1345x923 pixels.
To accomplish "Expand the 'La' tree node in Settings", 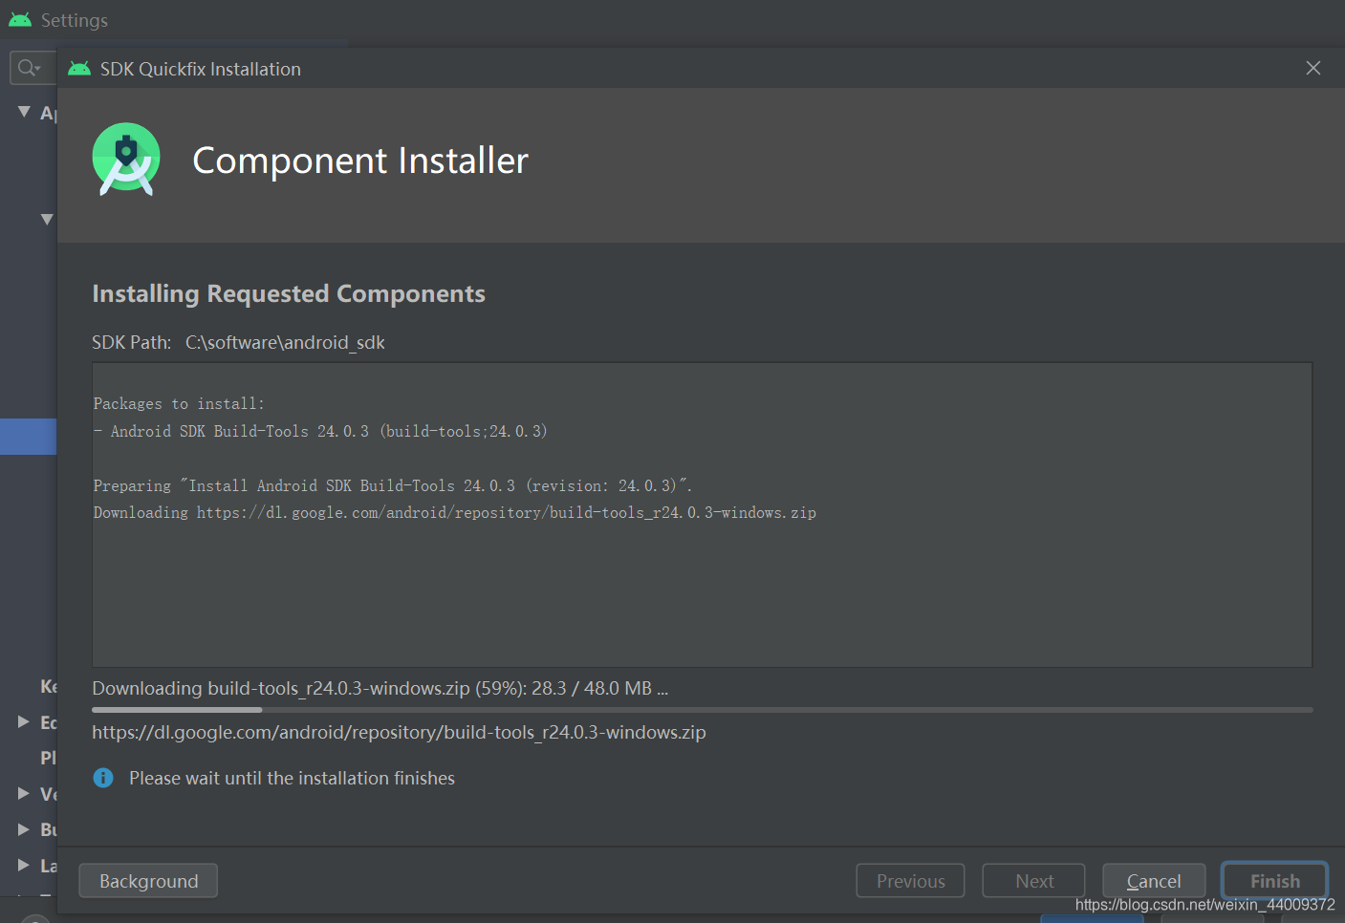I will (24, 865).
